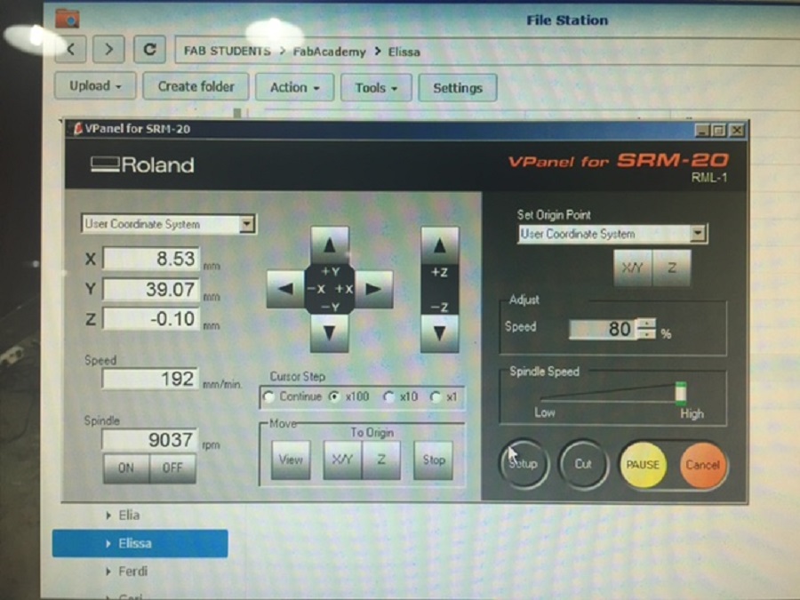Cancel the milling job
Image resolution: width=800 pixels, height=600 pixels.
(x=702, y=465)
